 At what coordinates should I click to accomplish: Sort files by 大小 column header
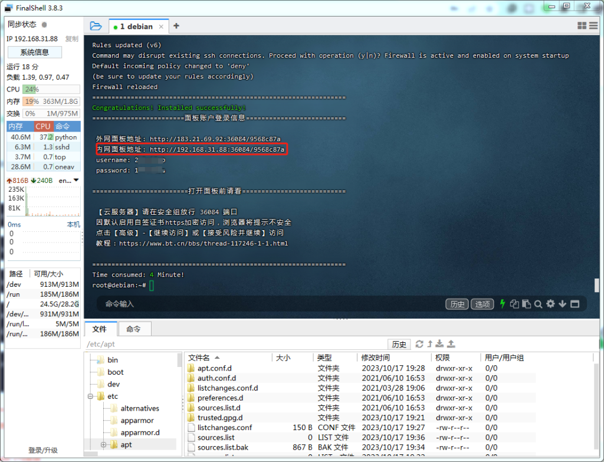(293, 358)
